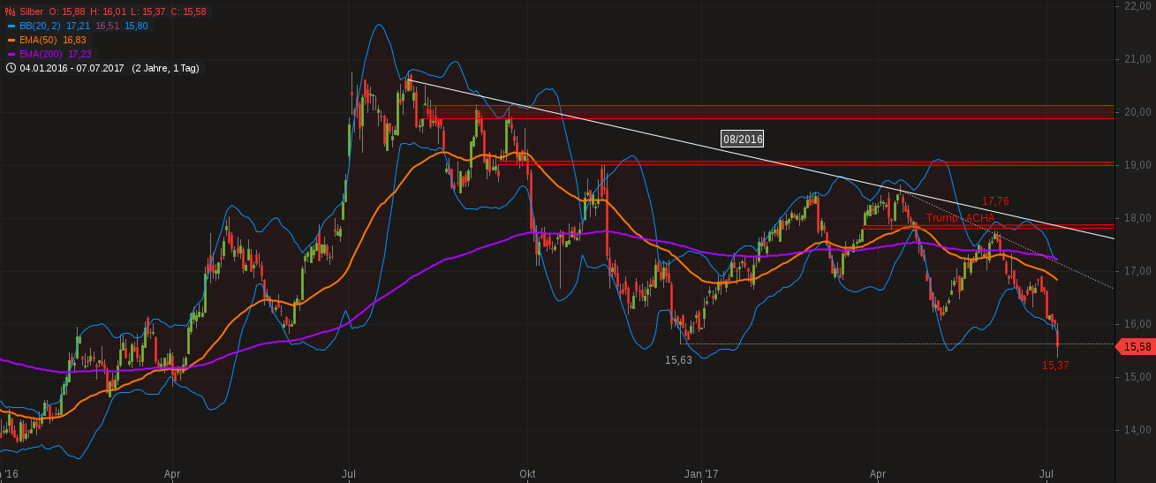The height and width of the screenshot is (483, 1156).
Task: Select the EMA(200) indicator label
Action: (x=41, y=54)
